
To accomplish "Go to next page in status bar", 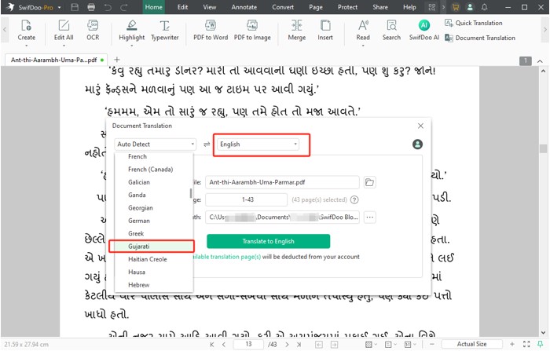I will pos(287,345).
